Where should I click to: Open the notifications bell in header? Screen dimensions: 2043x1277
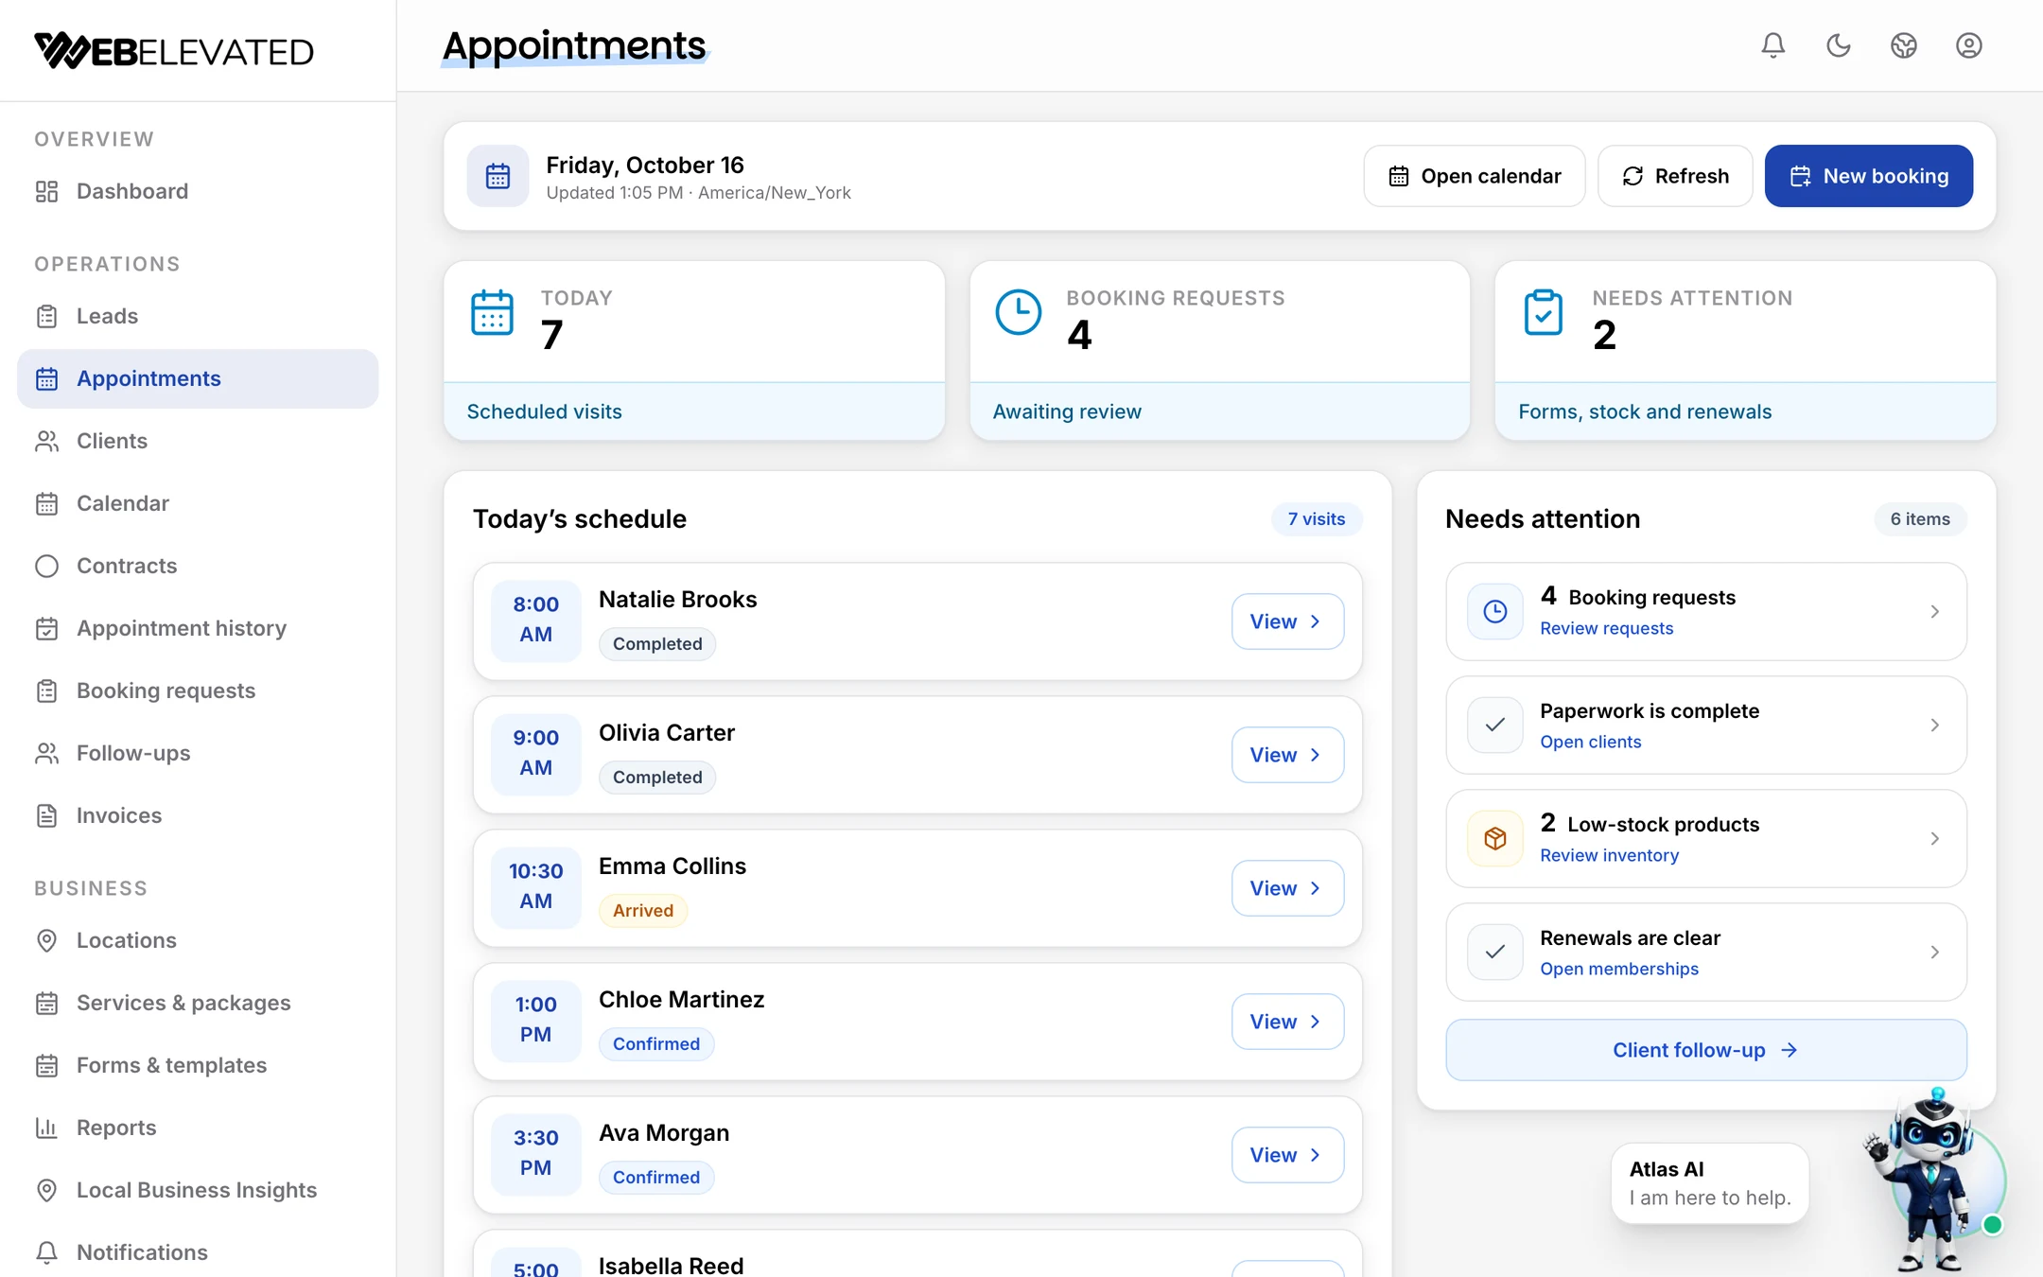point(1772,45)
